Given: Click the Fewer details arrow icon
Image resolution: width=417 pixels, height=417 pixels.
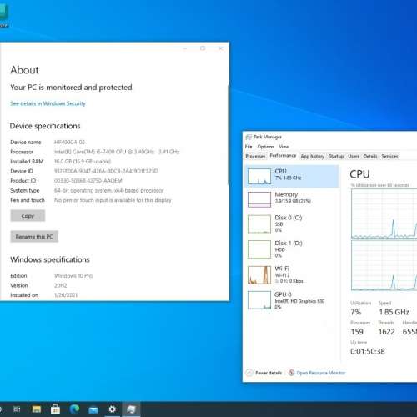Looking at the screenshot, I should (249, 373).
